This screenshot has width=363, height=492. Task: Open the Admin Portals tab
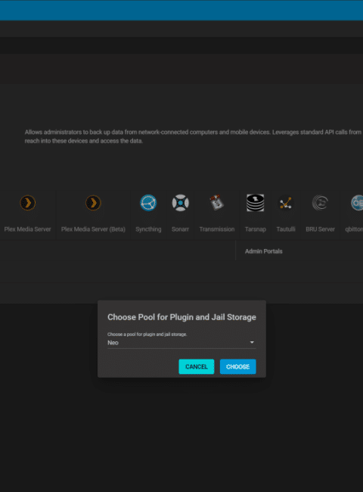tap(264, 251)
